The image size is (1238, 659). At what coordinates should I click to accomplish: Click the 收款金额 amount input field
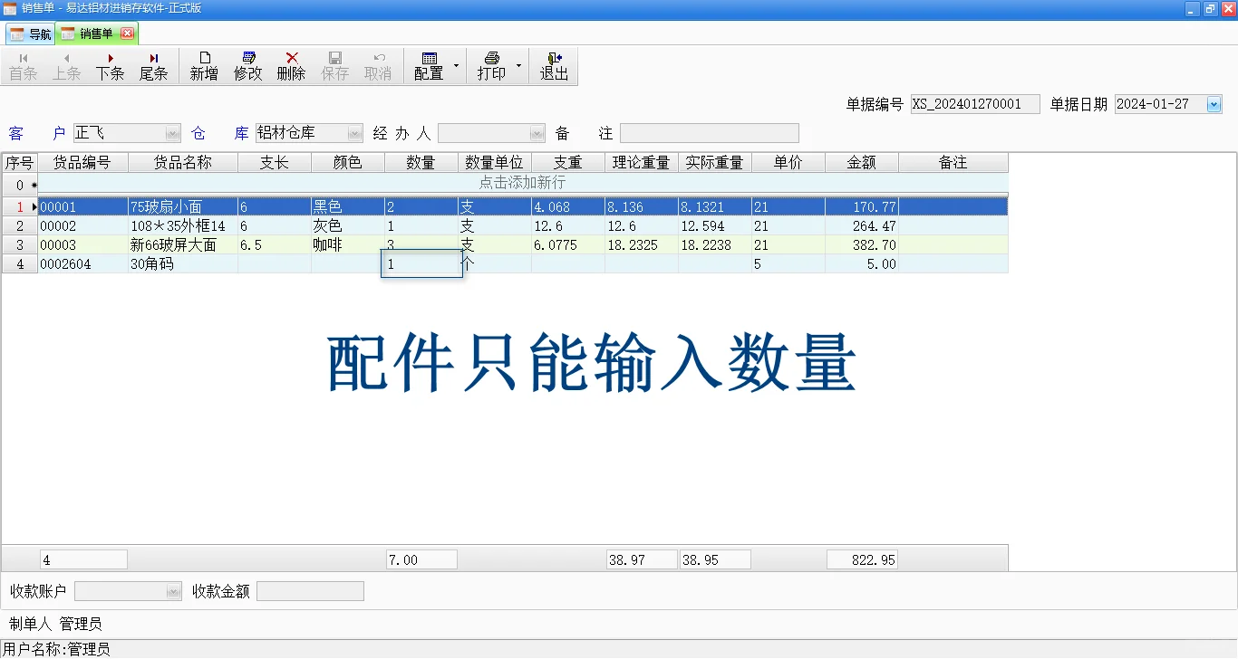(310, 590)
